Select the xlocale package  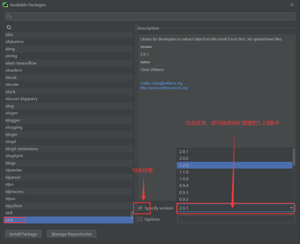tap(69, 85)
